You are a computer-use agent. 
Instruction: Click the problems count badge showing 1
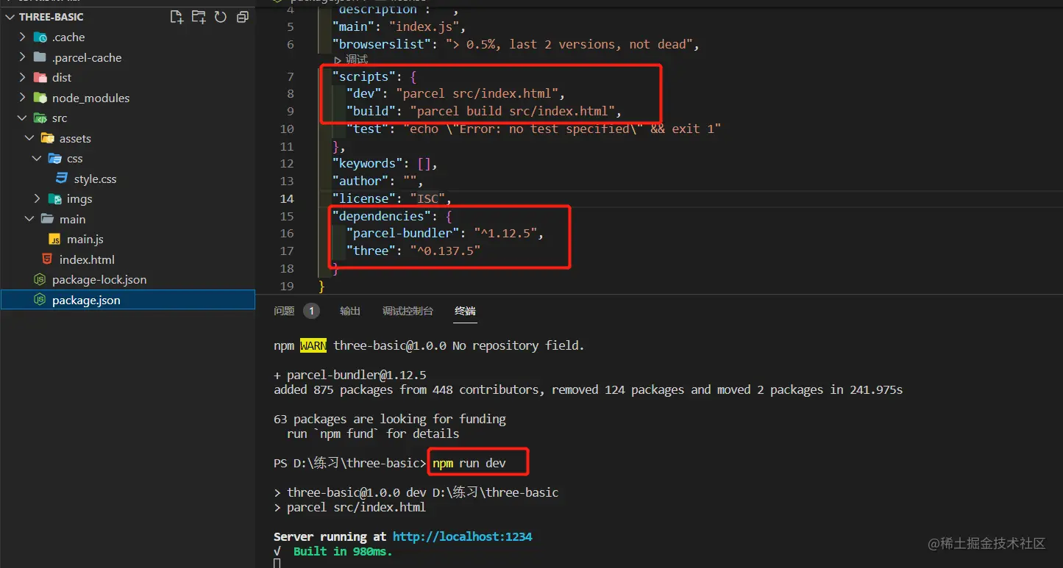pos(311,311)
